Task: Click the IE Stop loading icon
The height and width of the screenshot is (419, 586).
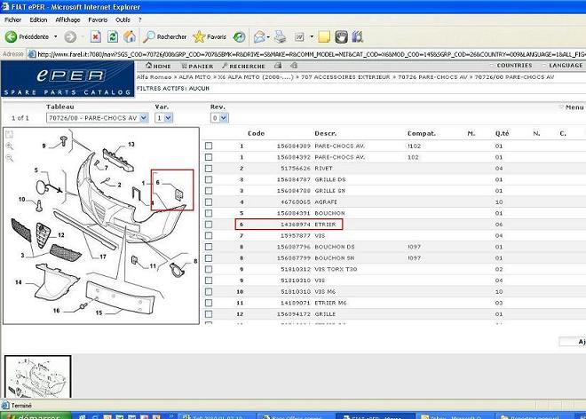Action: tap(97, 36)
